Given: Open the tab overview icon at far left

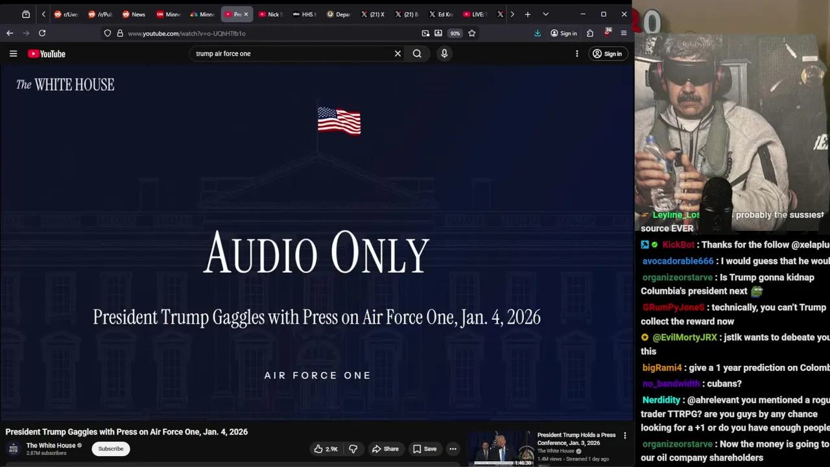Looking at the screenshot, I should [x=26, y=14].
